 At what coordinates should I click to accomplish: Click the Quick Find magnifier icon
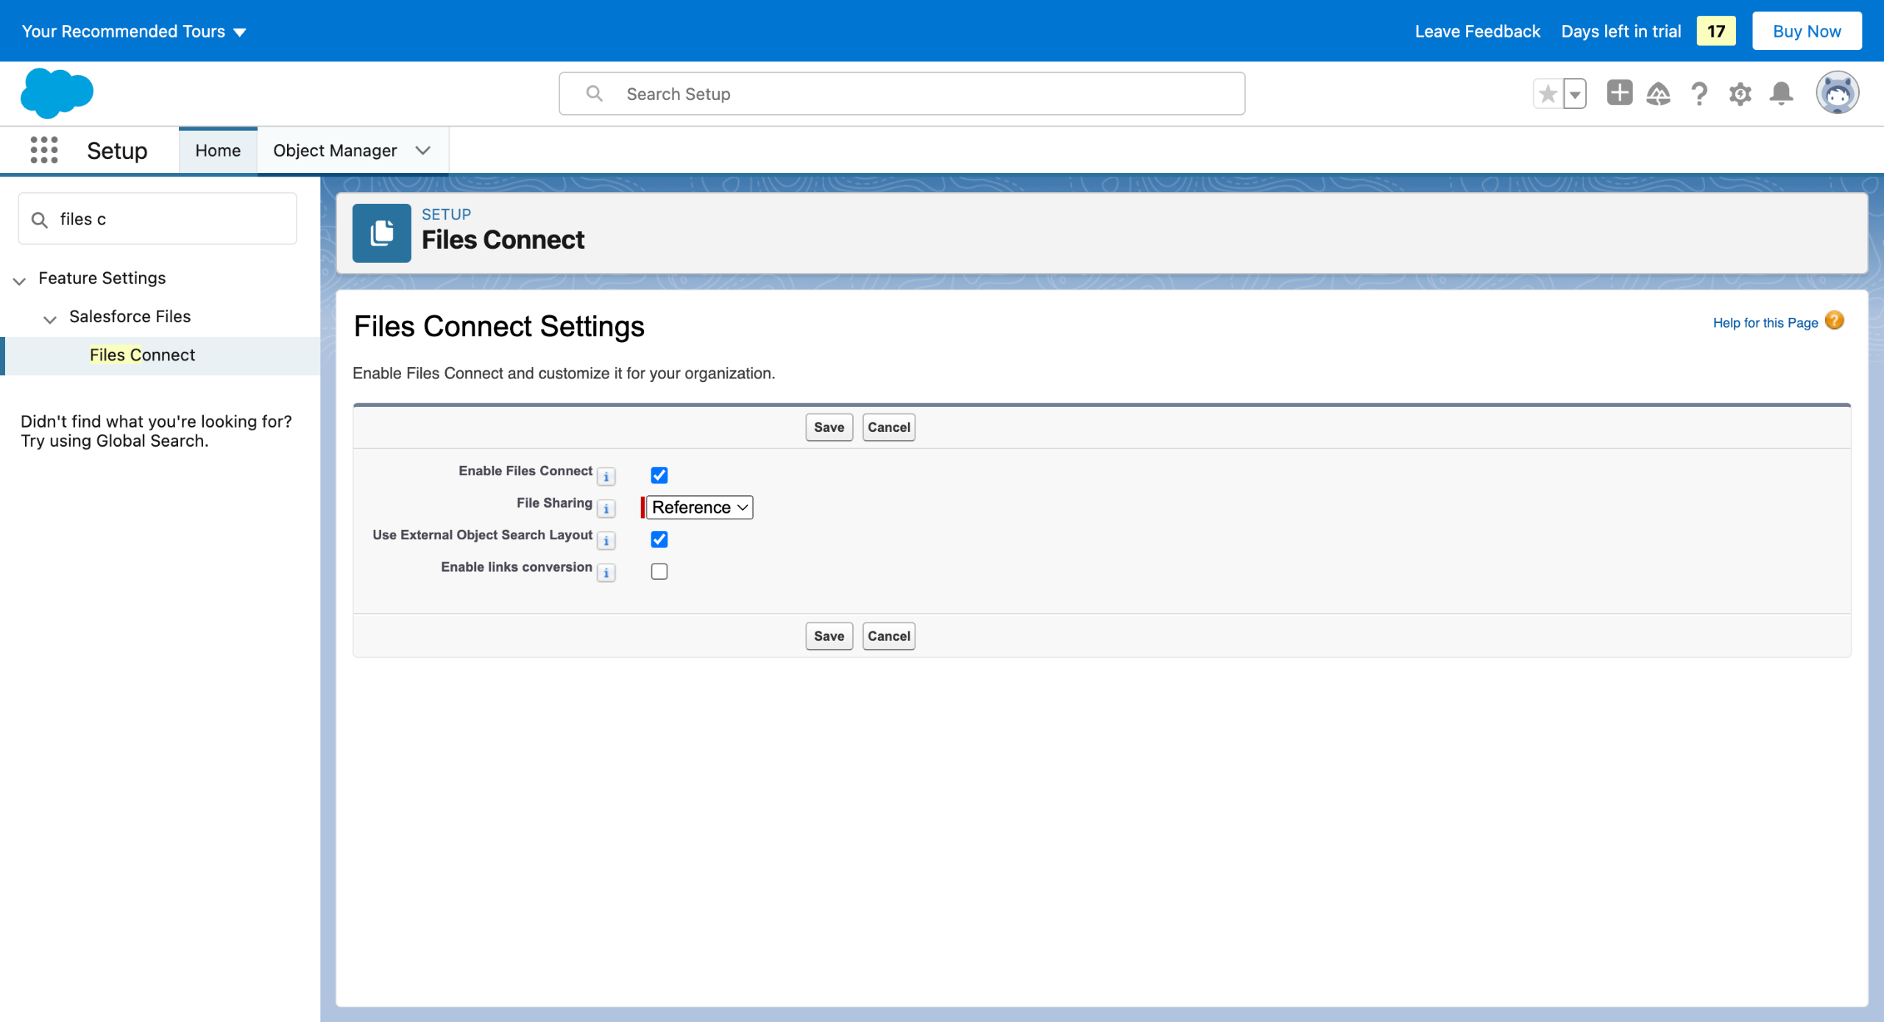pos(40,219)
